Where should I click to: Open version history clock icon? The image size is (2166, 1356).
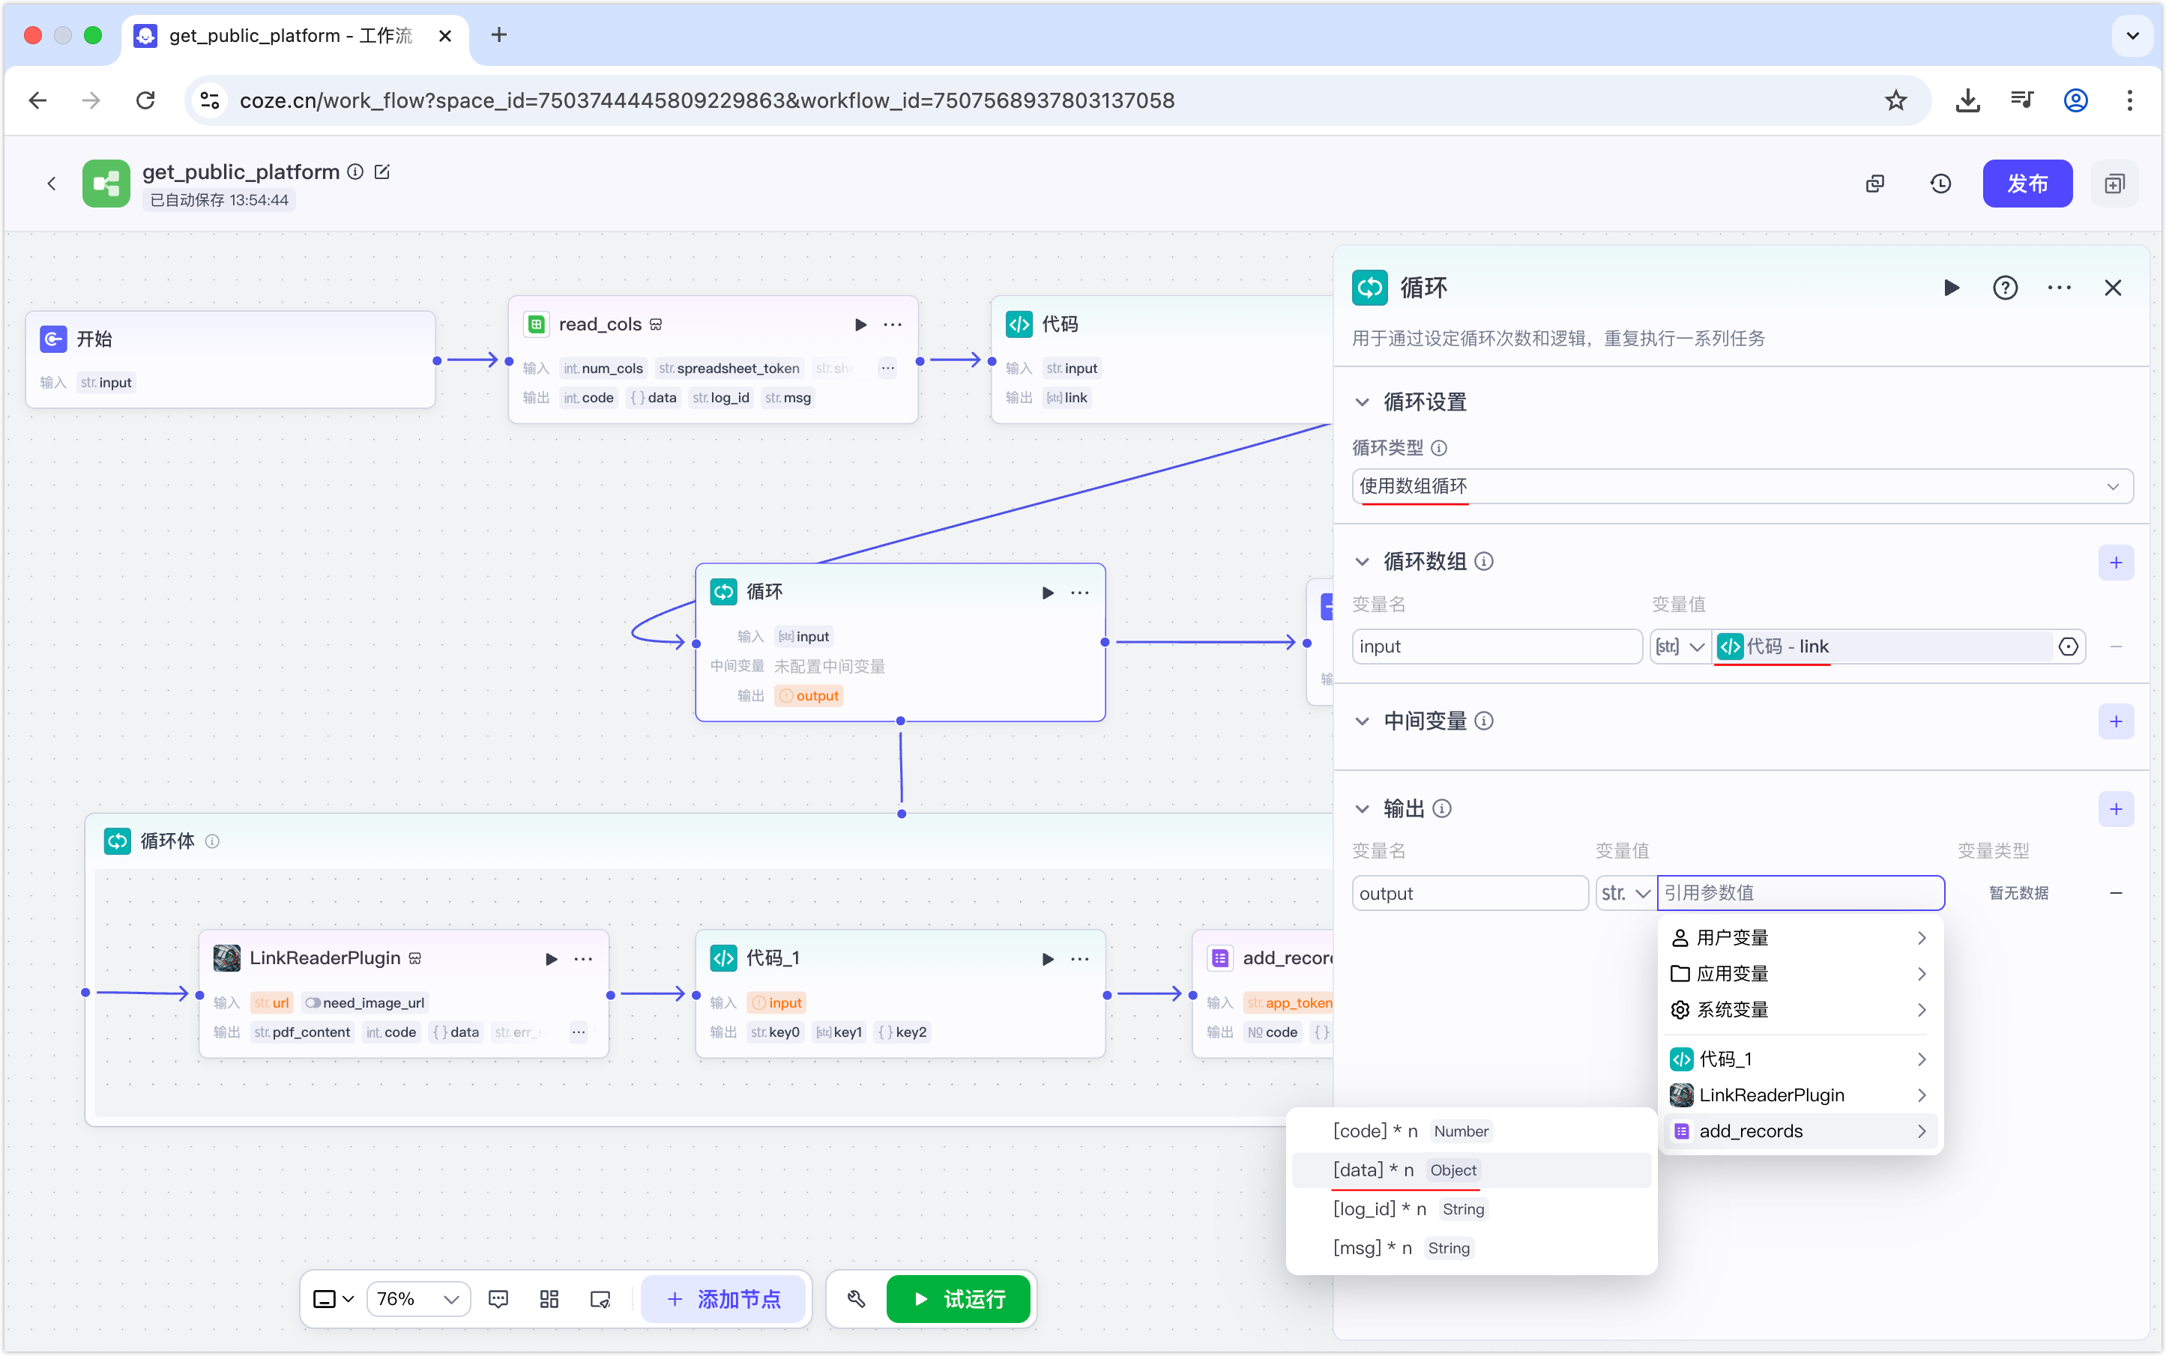click(1940, 184)
